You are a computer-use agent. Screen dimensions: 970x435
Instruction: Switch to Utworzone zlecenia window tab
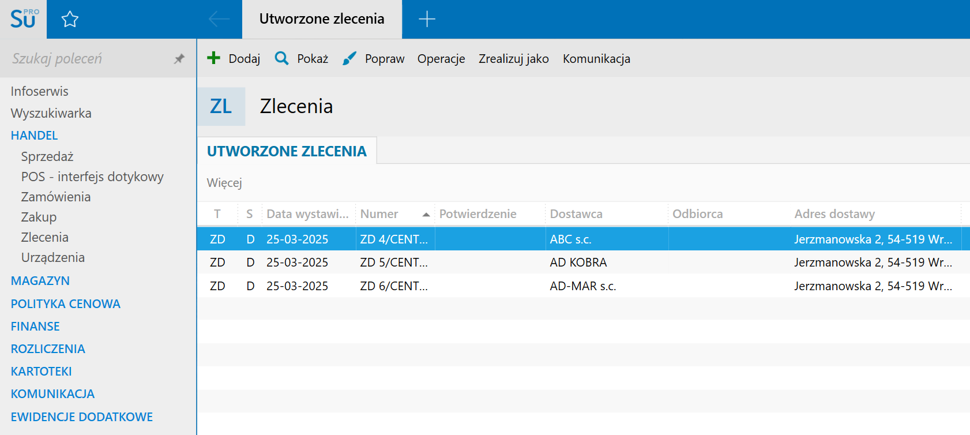322,19
